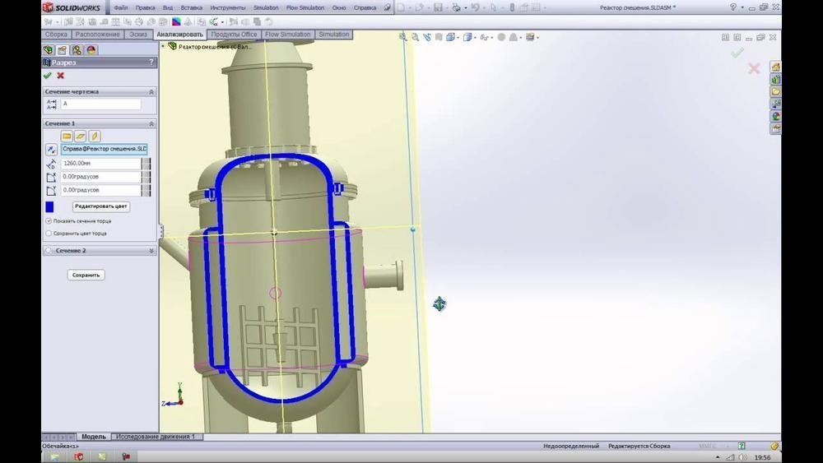Open the ConfigurationManager tab icon

(x=77, y=50)
